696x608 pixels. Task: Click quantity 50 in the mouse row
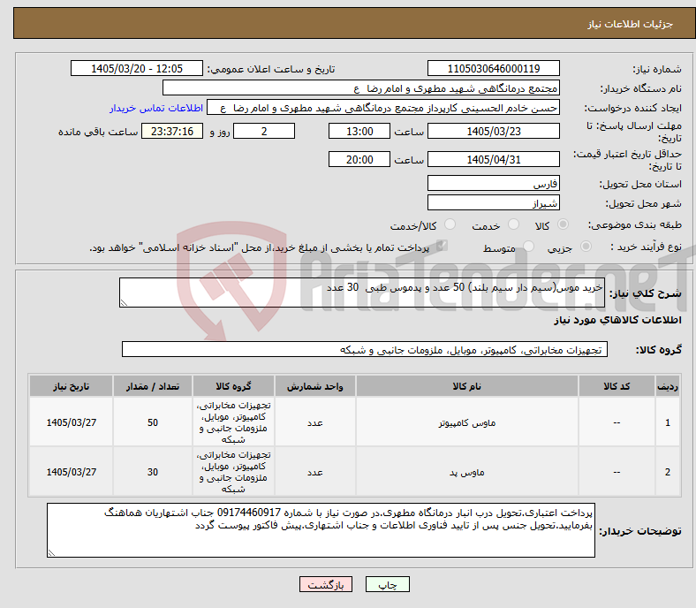[x=153, y=422]
